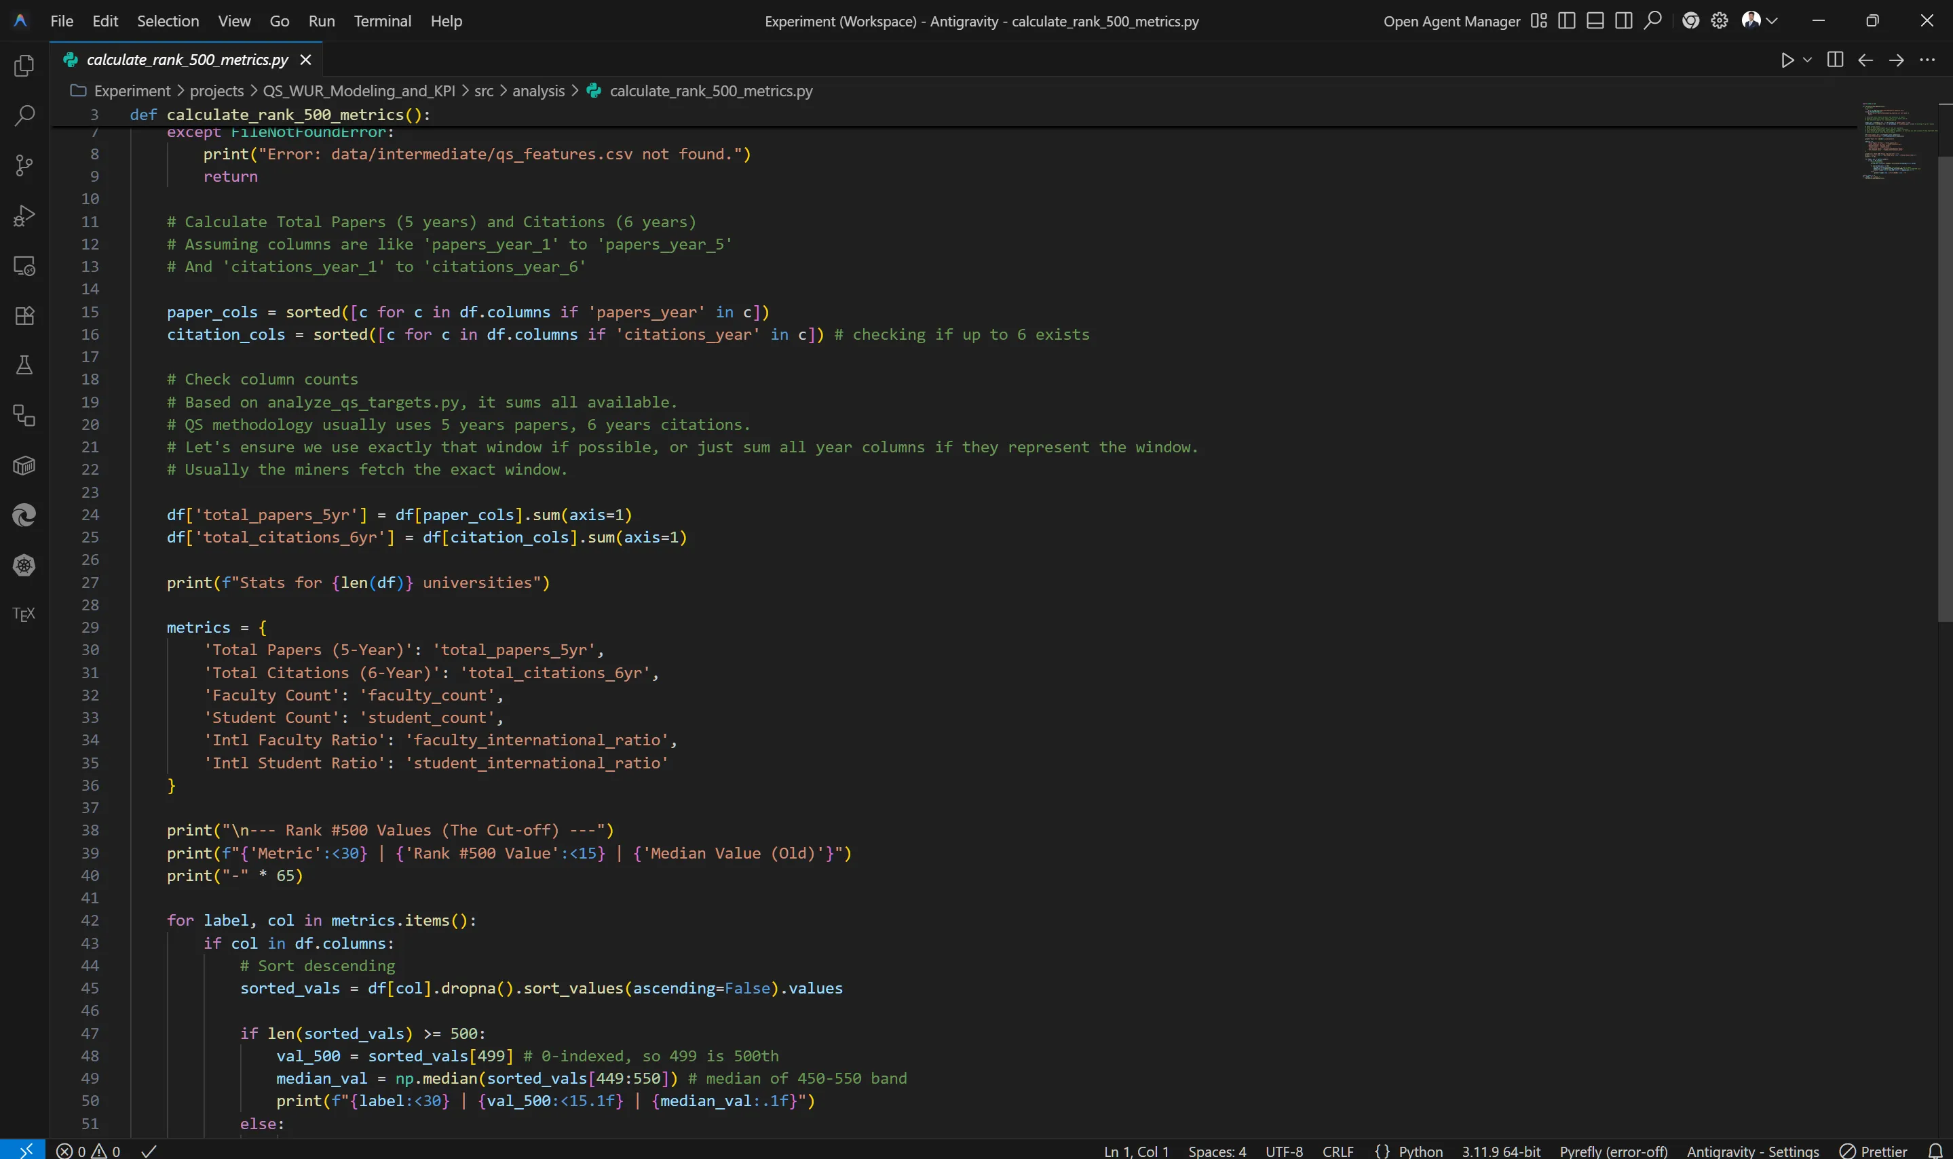
Task: Open the Microsoft Edge tools icon in sidebar
Action: (x=24, y=515)
